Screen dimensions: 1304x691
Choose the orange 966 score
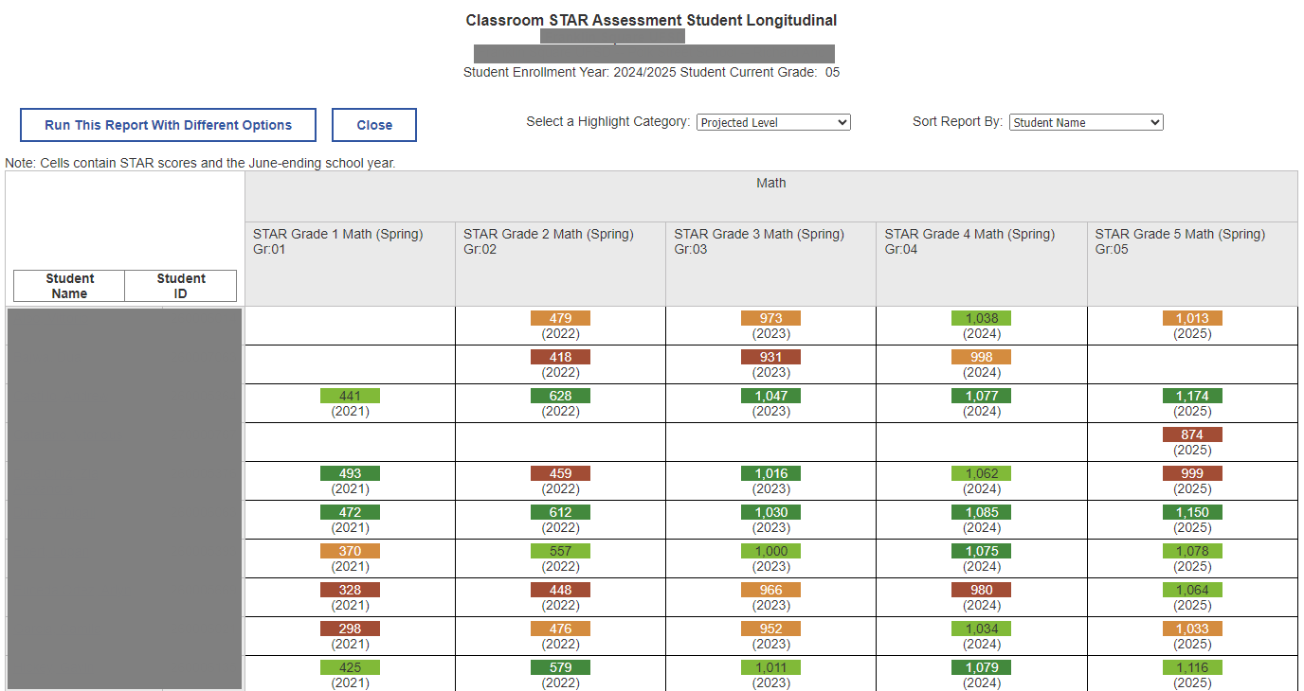770,590
